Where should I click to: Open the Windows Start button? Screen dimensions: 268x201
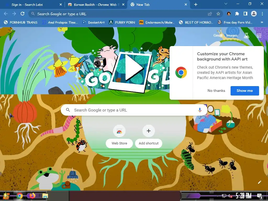(x=7, y=196)
